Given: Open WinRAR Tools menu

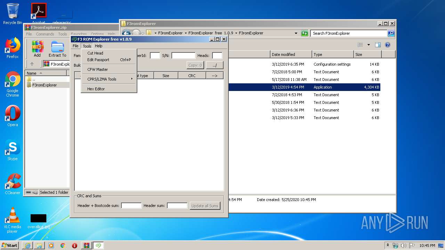Looking at the screenshot, I should coord(63,34).
